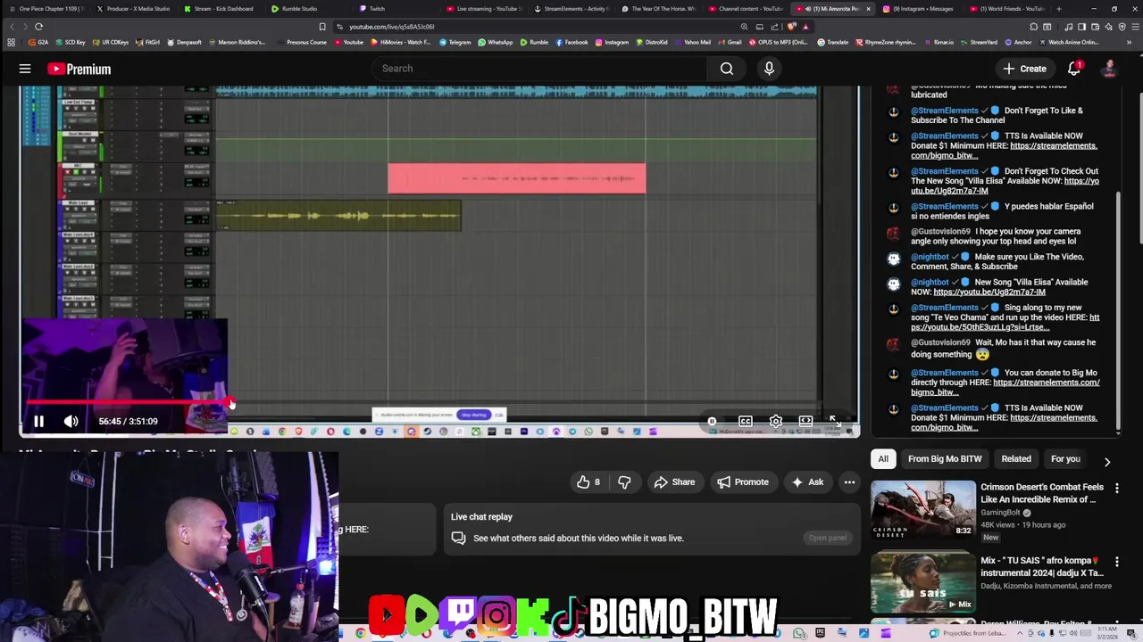The width and height of the screenshot is (1143, 642).
Task: Open the Telegram bookmark
Action: [455, 42]
